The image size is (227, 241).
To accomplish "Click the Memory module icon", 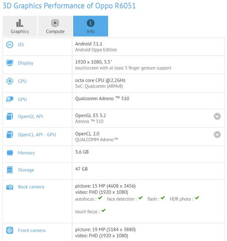I will 10,153.
